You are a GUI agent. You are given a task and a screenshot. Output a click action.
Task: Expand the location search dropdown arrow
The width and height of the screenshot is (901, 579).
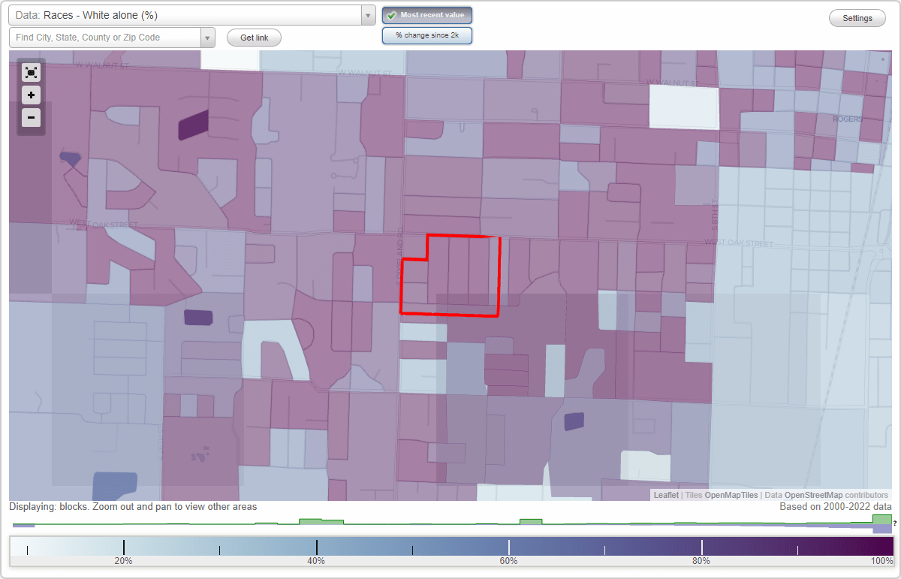coord(208,38)
